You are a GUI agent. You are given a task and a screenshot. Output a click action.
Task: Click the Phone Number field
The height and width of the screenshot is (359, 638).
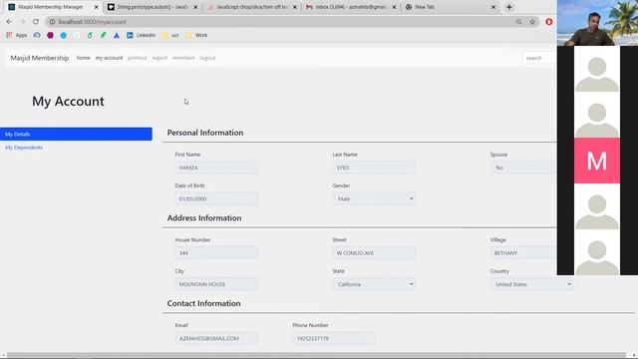tap(334, 338)
